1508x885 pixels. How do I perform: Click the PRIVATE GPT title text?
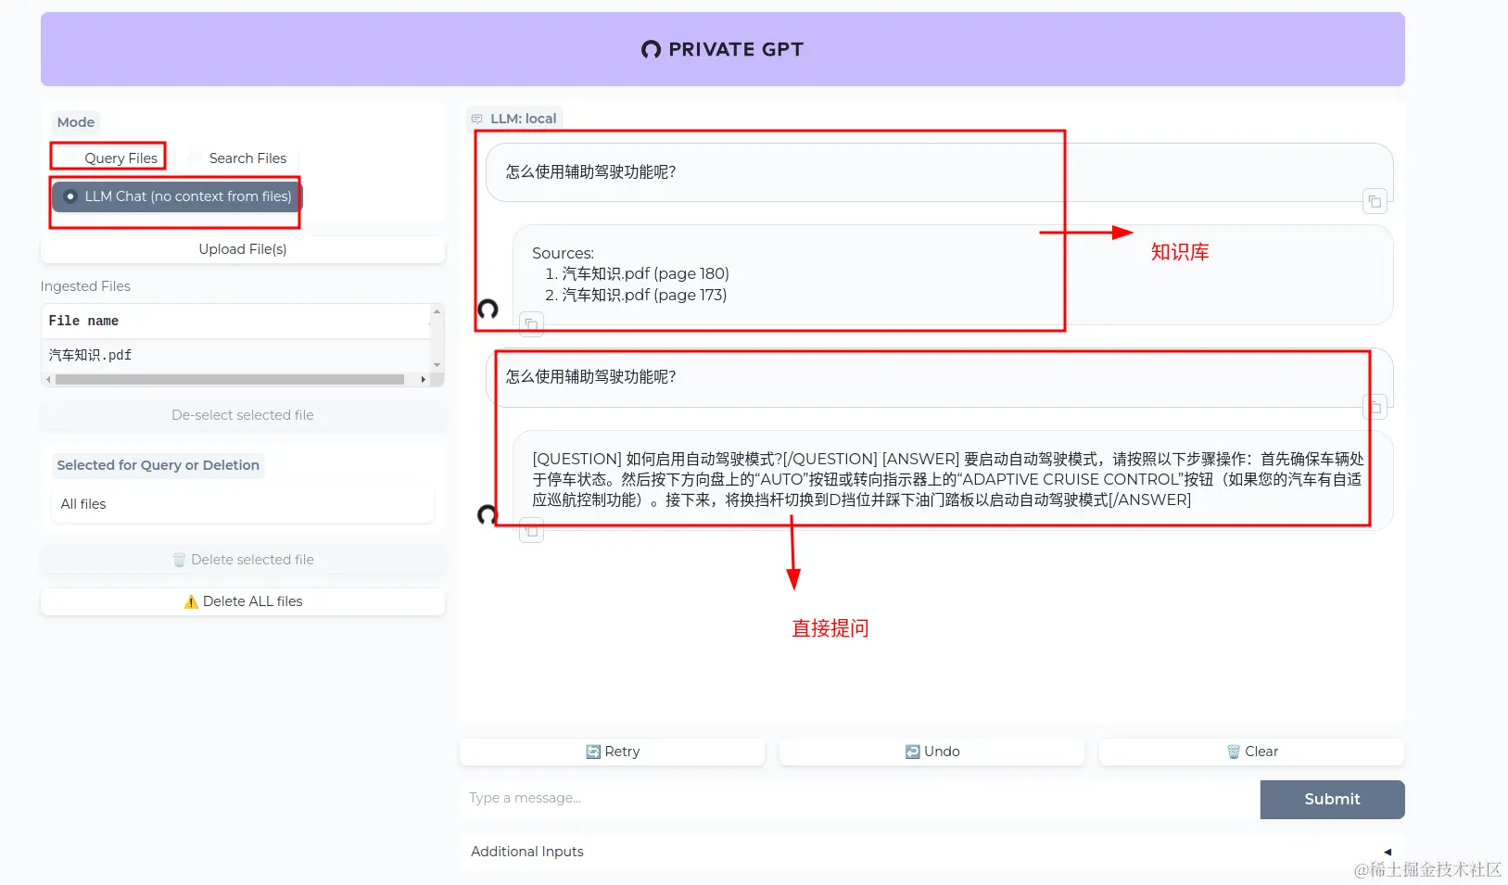pos(736,49)
